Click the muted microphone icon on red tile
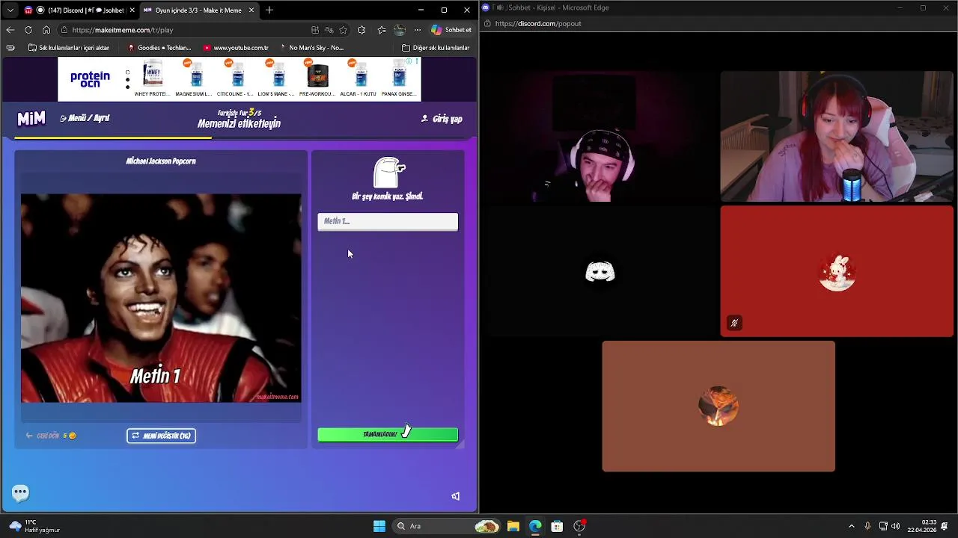The height and width of the screenshot is (538, 958). (734, 323)
